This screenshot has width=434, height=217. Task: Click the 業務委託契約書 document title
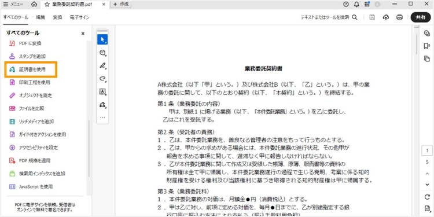pos(263,69)
